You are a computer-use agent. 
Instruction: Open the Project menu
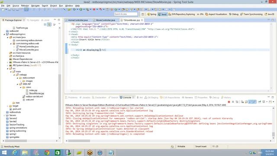point(54,6)
